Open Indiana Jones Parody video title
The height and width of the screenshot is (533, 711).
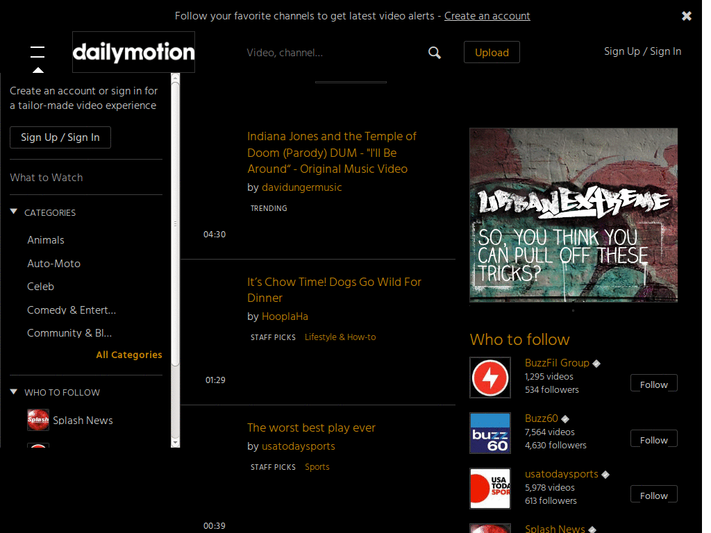[332, 153]
